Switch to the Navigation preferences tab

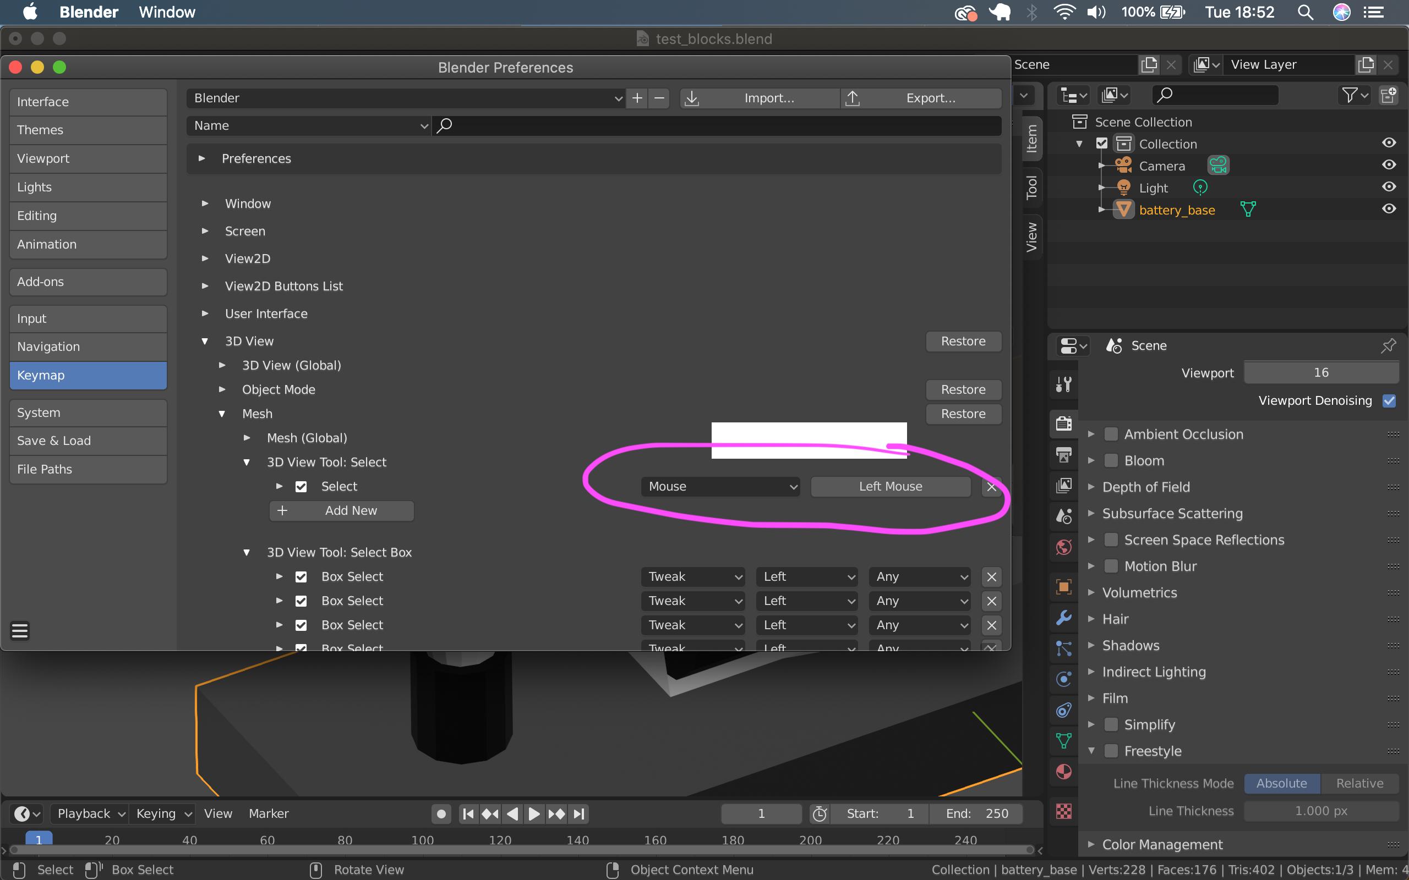(x=89, y=347)
